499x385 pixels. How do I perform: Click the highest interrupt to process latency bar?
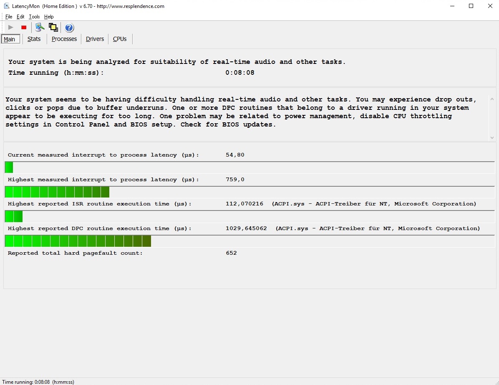click(x=57, y=192)
